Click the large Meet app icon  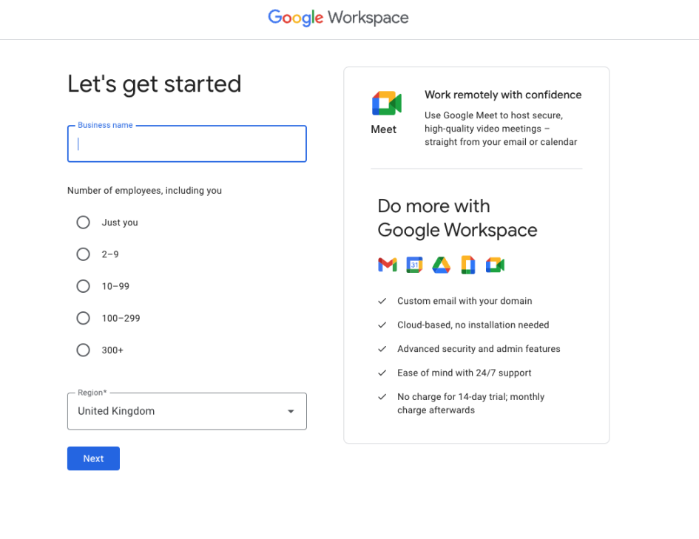(x=386, y=104)
